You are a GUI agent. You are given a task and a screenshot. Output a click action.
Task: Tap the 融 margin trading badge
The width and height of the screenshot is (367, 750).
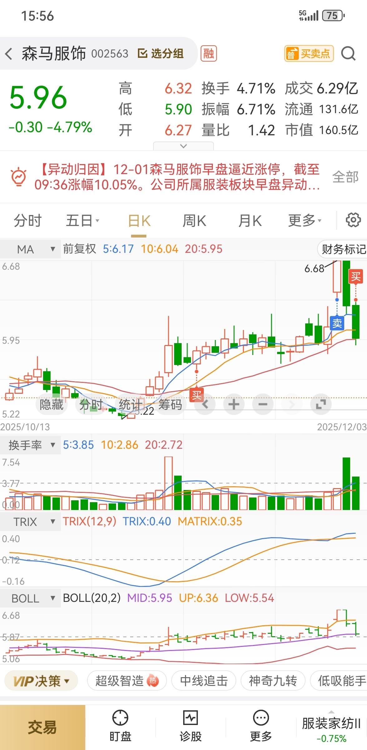pos(208,53)
